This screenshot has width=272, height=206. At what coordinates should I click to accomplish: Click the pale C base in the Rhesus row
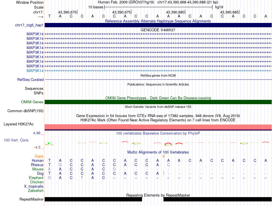[168, 165]
